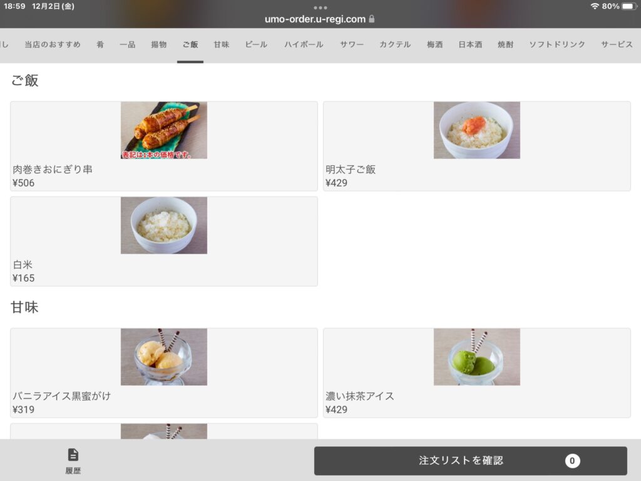
Task: Open the 一品 category tab
Action: [128, 44]
